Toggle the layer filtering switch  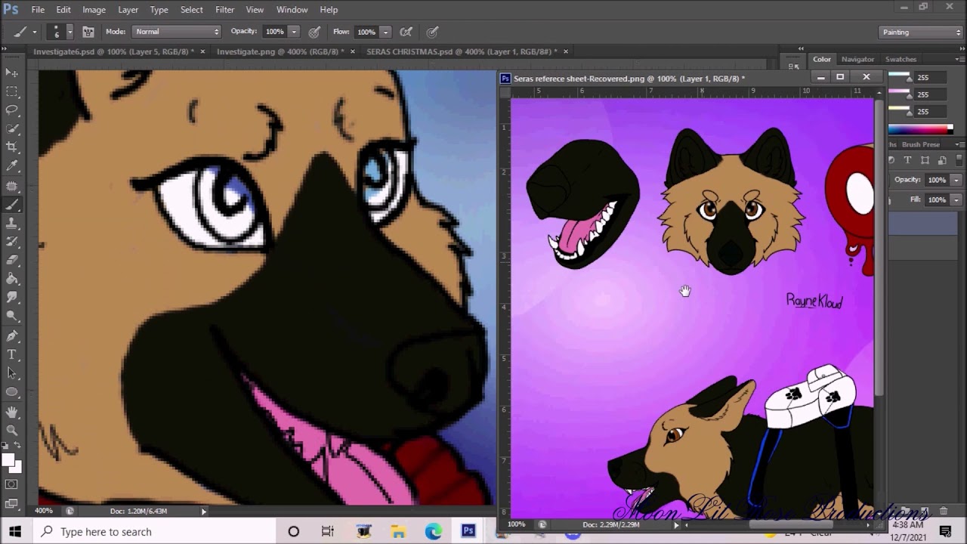[959, 160]
